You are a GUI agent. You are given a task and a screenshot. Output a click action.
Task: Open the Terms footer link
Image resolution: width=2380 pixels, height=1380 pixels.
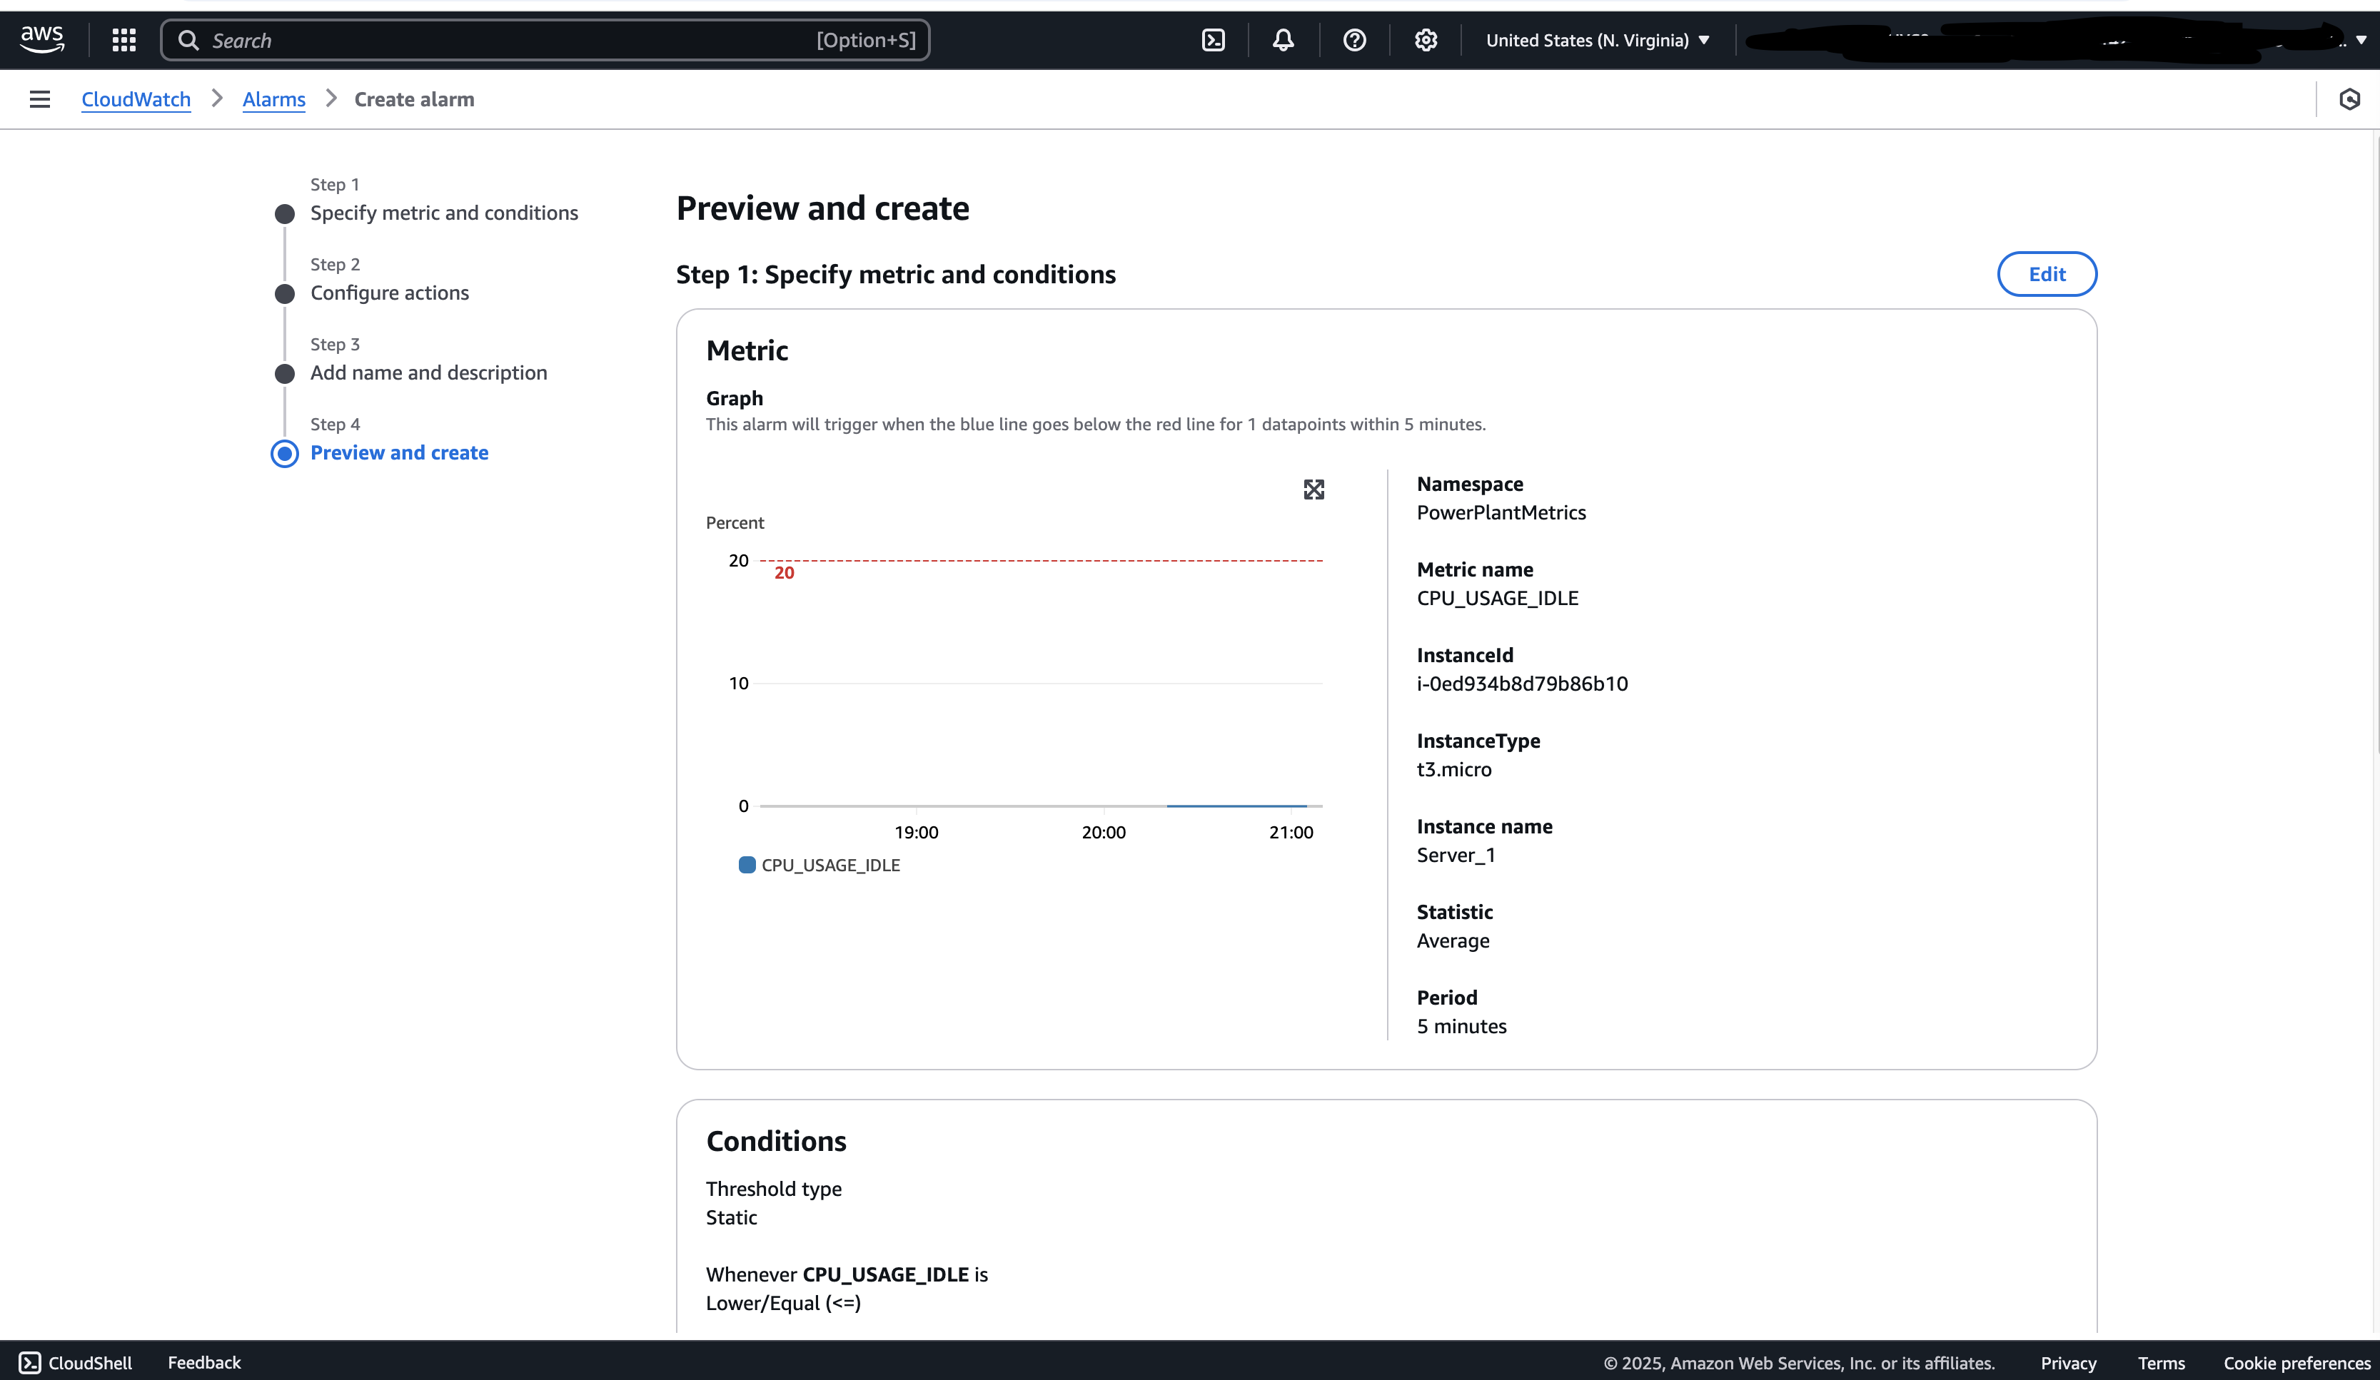click(x=2162, y=1363)
